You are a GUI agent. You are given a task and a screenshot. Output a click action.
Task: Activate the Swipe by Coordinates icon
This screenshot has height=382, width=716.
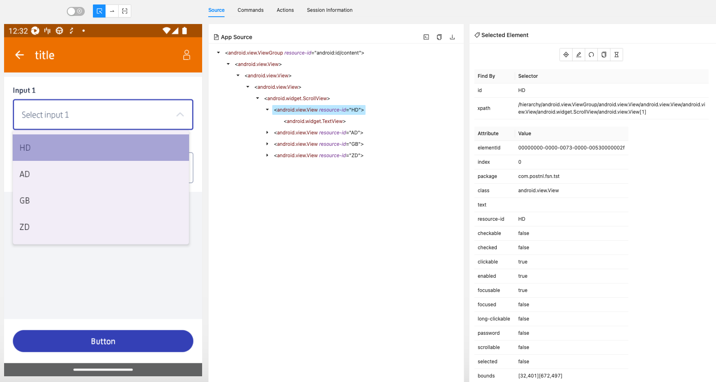pos(112,11)
